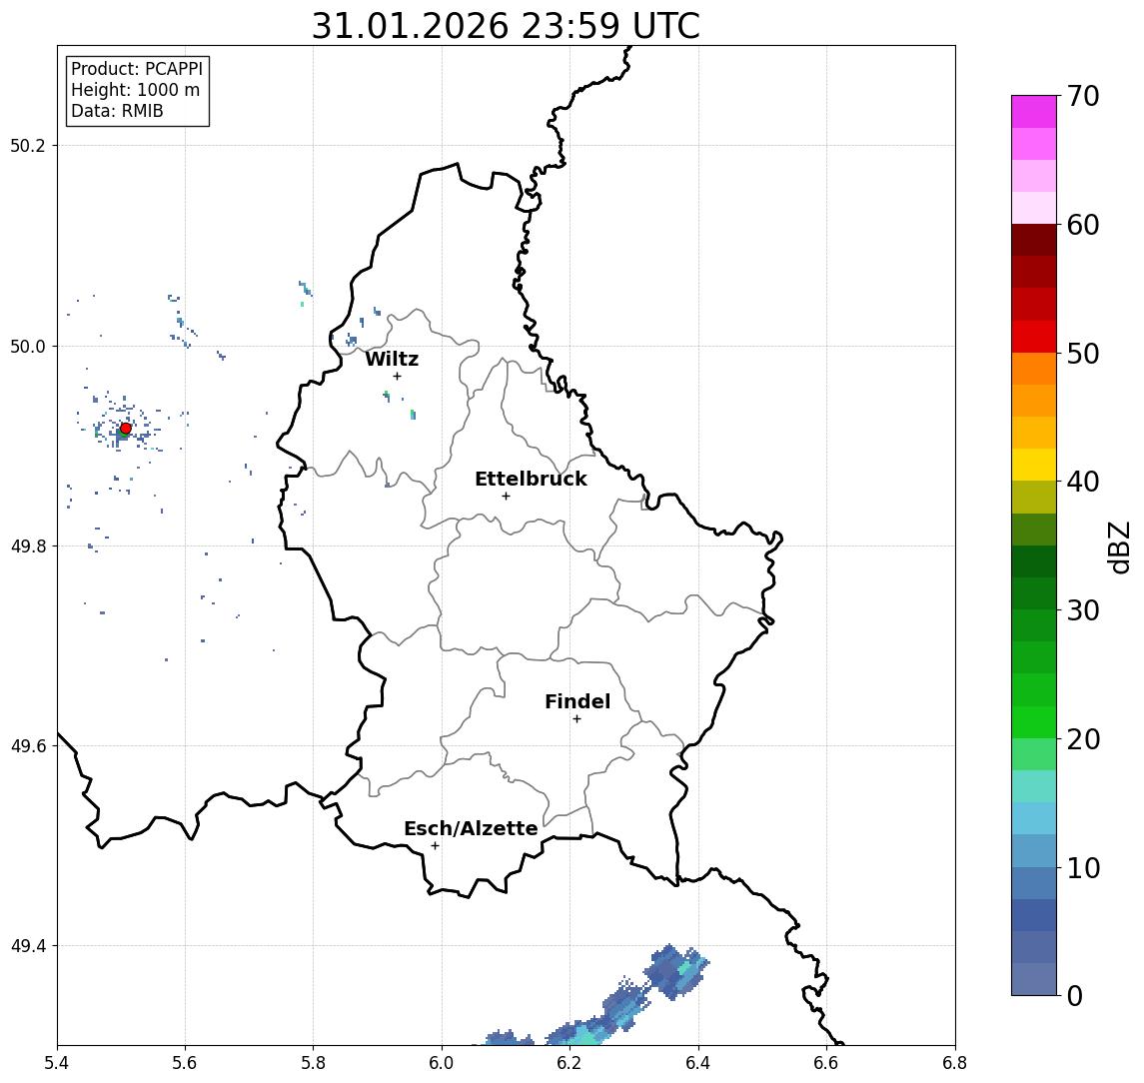Click the 5.8 longitude axis label
1144x1083 pixels.
pos(314,1063)
